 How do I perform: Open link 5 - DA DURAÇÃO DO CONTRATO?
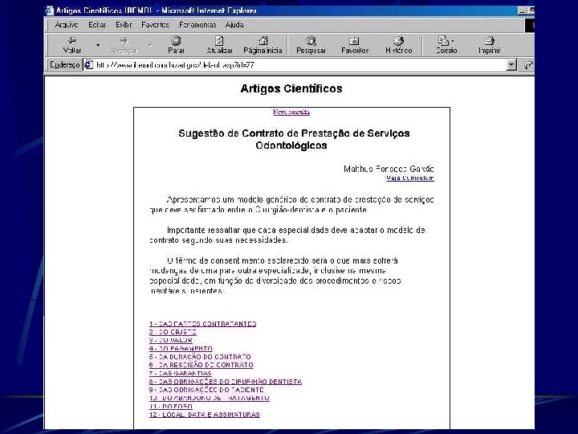(x=200, y=357)
